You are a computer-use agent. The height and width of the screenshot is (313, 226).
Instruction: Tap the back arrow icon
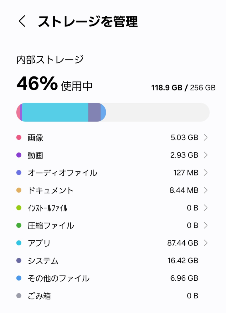[x=22, y=22]
